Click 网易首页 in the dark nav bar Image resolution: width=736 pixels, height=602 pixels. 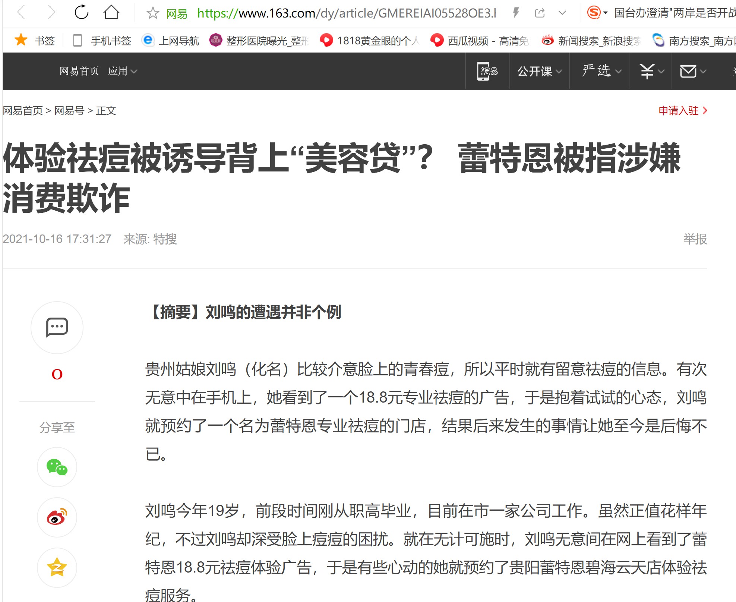pyautogui.click(x=79, y=71)
